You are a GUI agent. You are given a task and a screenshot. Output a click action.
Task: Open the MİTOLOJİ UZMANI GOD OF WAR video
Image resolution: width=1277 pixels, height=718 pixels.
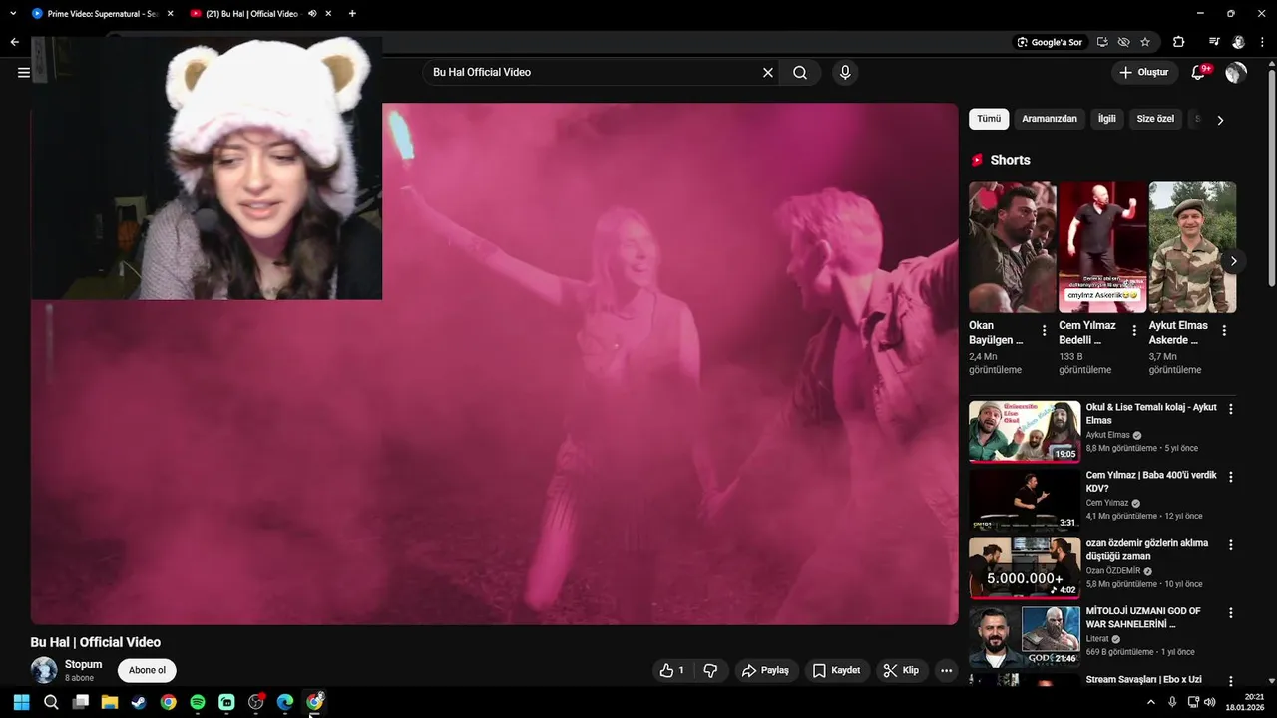[1025, 636]
